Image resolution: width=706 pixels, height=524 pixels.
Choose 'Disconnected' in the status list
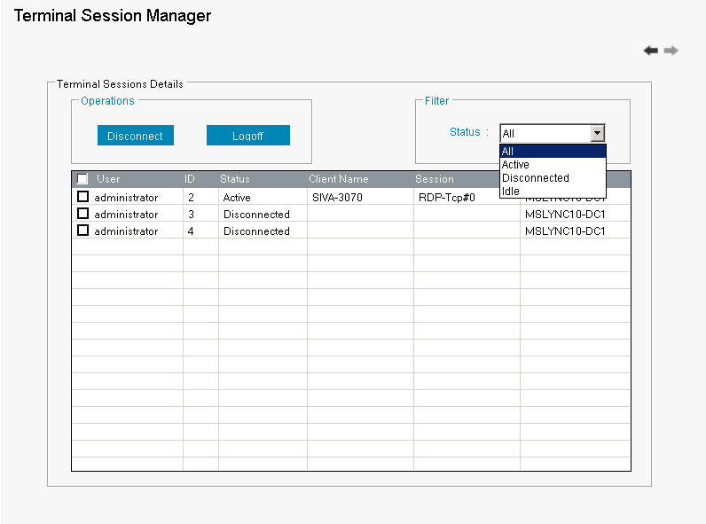click(x=553, y=178)
